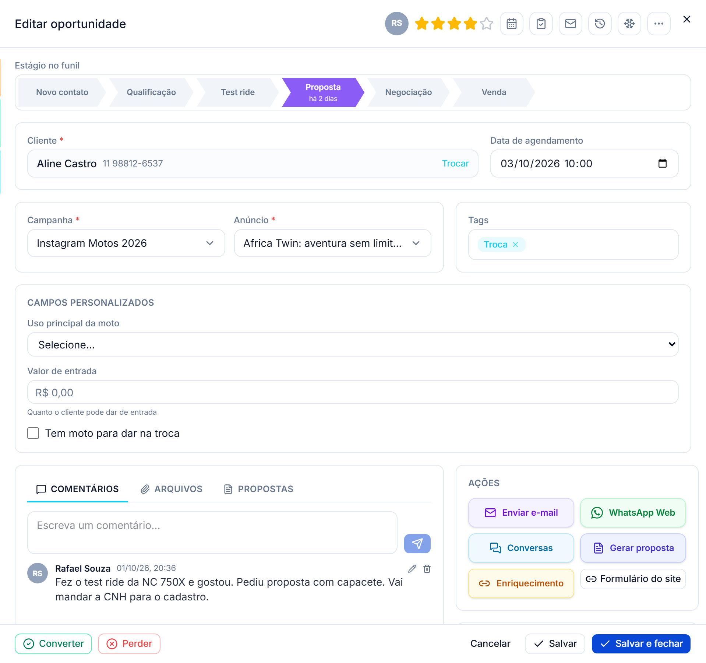Image resolution: width=706 pixels, height=663 pixels.
Task: Switch to the Arquivos tab
Action: (x=172, y=489)
